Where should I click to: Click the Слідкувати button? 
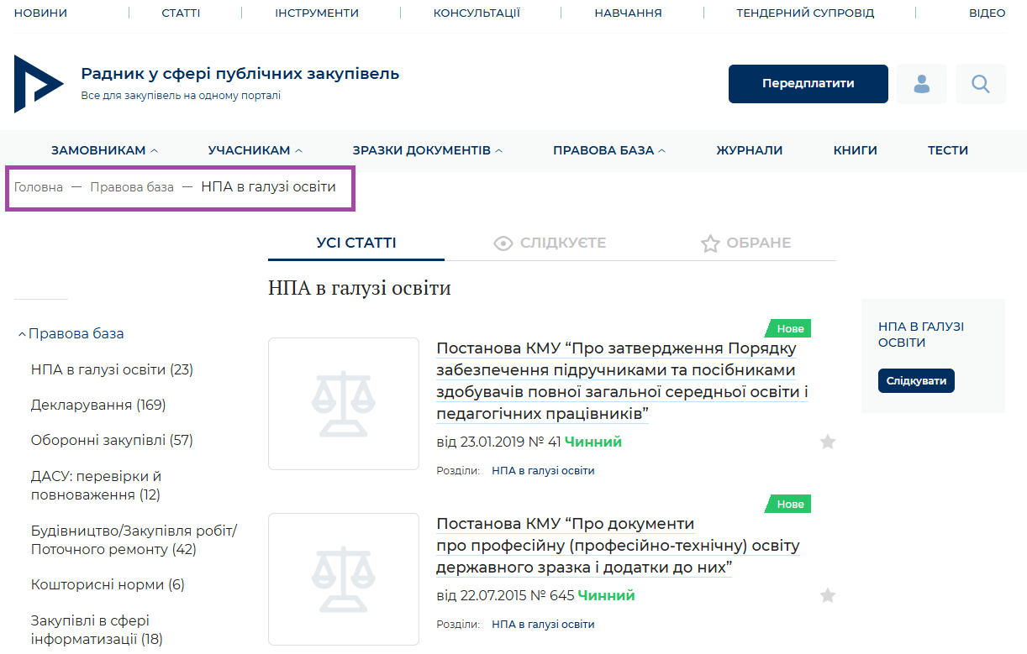(916, 380)
